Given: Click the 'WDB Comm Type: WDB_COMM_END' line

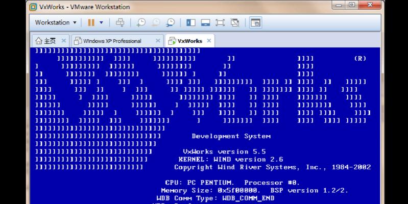Looking at the screenshot, I should click(x=215, y=198).
